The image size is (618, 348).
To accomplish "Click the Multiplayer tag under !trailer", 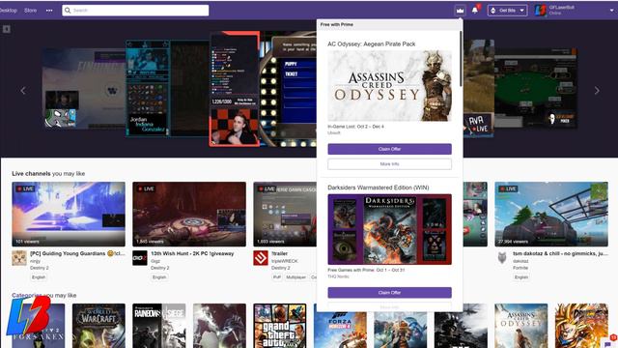I will click(x=296, y=277).
